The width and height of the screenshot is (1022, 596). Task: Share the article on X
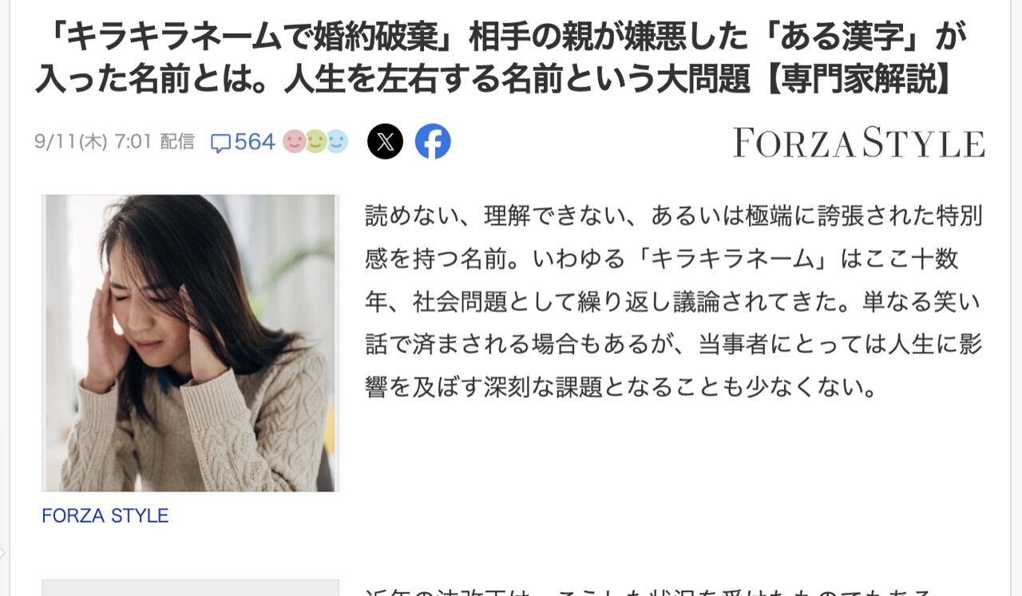[x=386, y=142]
